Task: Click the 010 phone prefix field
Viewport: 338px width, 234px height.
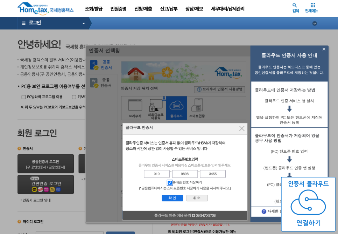Action: tap(157, 174)
